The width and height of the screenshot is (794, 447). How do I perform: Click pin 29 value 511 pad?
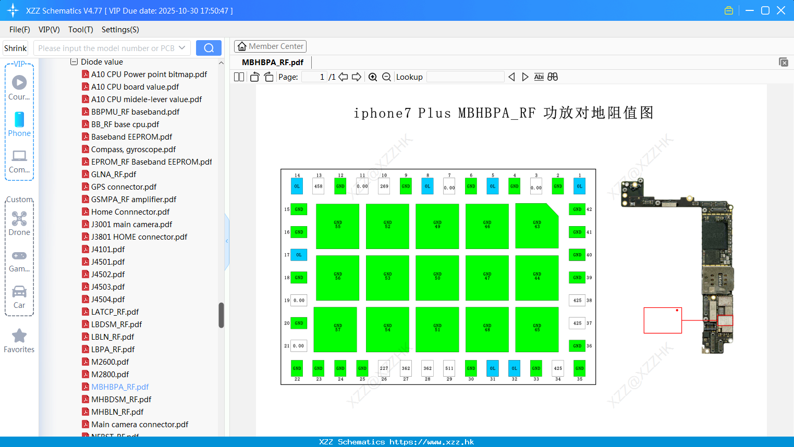[449, 368]
